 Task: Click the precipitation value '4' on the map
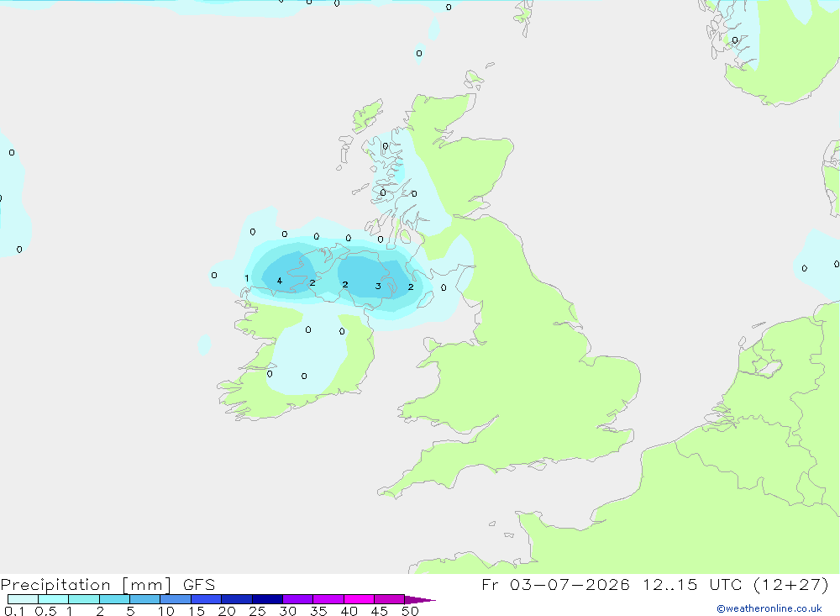[x=279, y=281]
